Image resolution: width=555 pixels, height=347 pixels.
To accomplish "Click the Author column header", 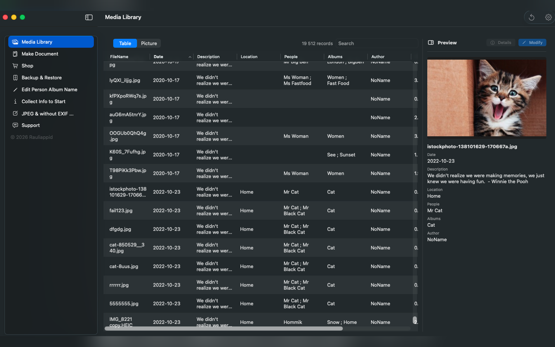I will 389,57.
